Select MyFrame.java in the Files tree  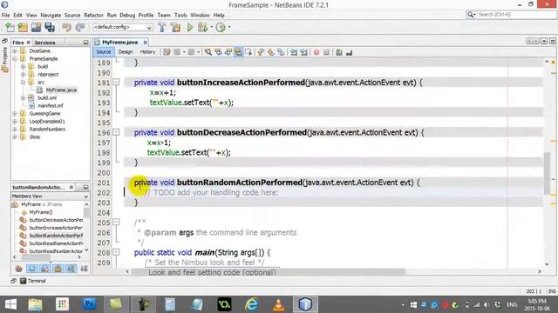tap(61, 90)
